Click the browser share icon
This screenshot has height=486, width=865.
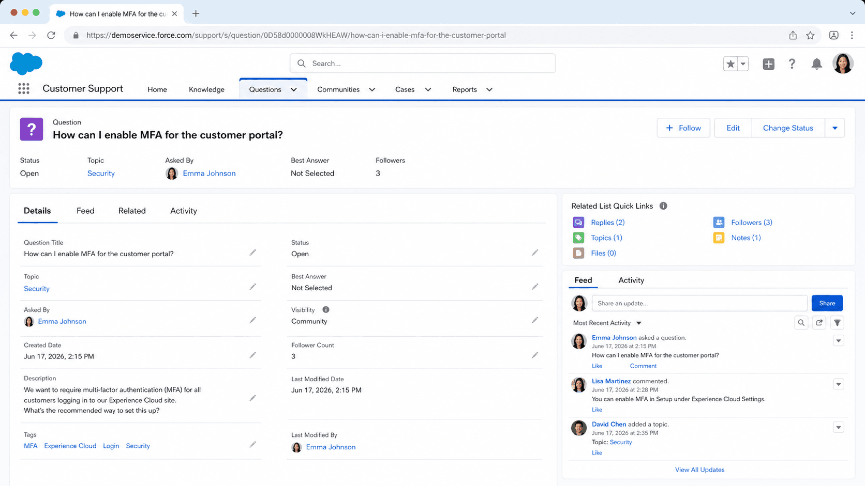click(793, 35)
